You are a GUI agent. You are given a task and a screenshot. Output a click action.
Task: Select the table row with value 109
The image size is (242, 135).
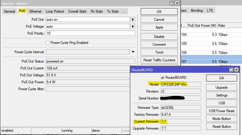(x=211, y=44)
